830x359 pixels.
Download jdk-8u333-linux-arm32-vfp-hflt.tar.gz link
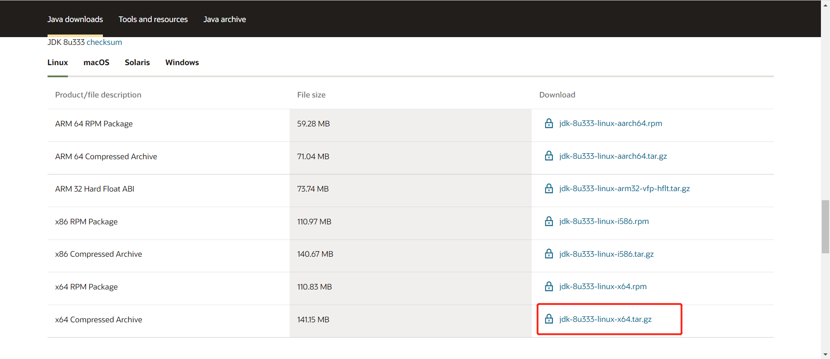(624, 189)
